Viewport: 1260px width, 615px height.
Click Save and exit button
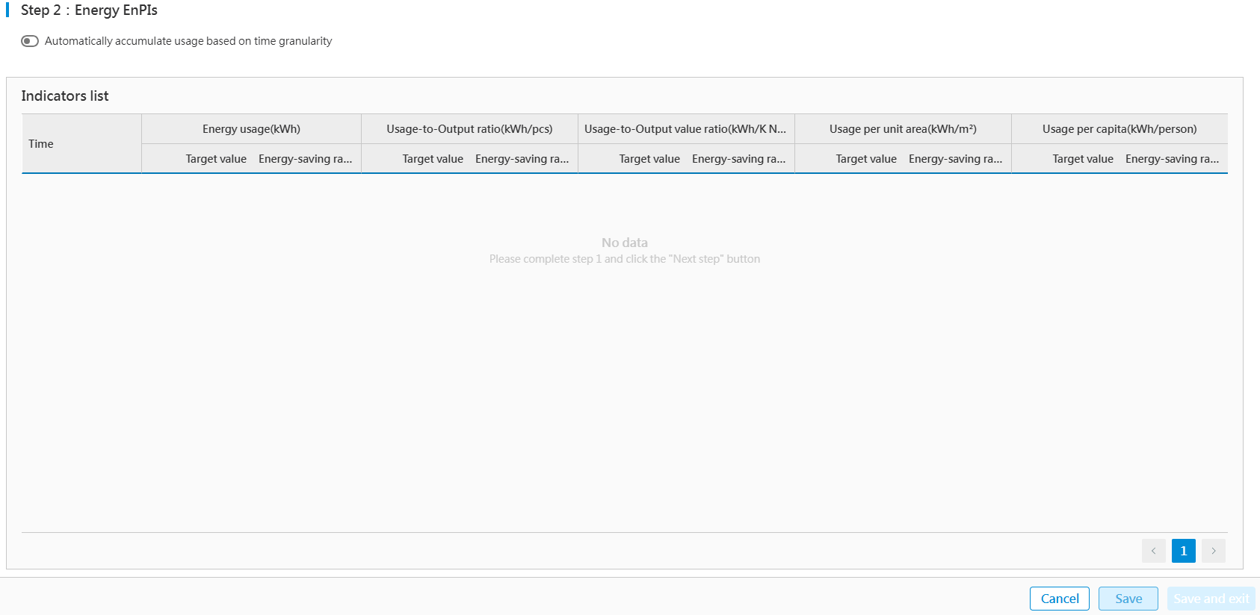(1211, 599)
